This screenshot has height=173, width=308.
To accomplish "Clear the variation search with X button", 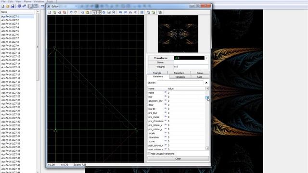I will (206, 83).
